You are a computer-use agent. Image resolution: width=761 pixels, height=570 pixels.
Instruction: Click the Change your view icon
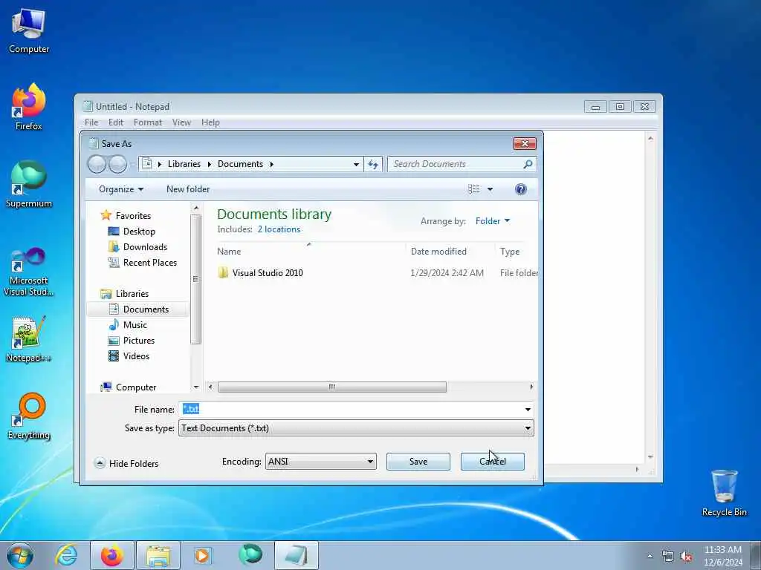(474, 189)
